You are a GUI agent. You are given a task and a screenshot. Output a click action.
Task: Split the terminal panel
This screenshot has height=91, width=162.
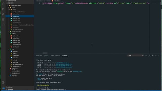click(149, 55)
